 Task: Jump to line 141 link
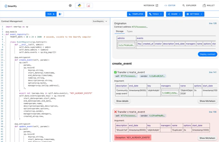(x=213, y=72)
